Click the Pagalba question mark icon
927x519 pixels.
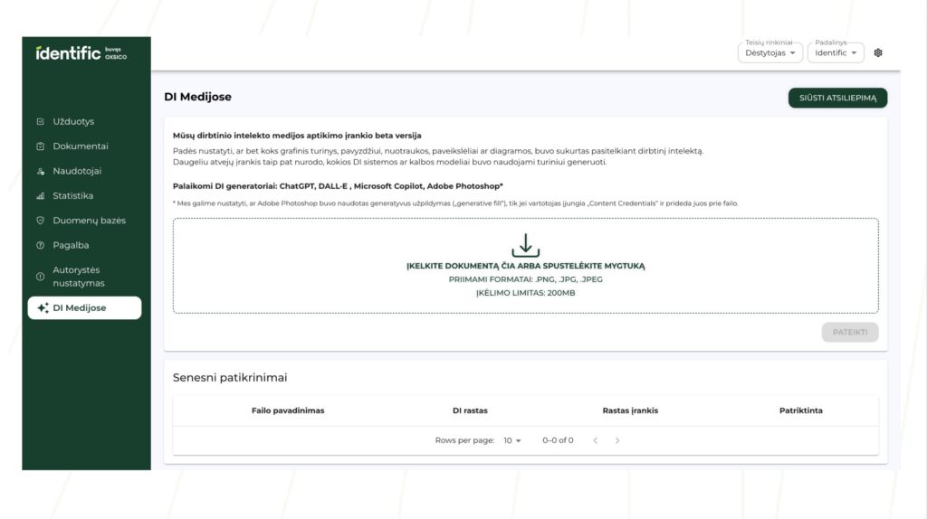[40, 245]
